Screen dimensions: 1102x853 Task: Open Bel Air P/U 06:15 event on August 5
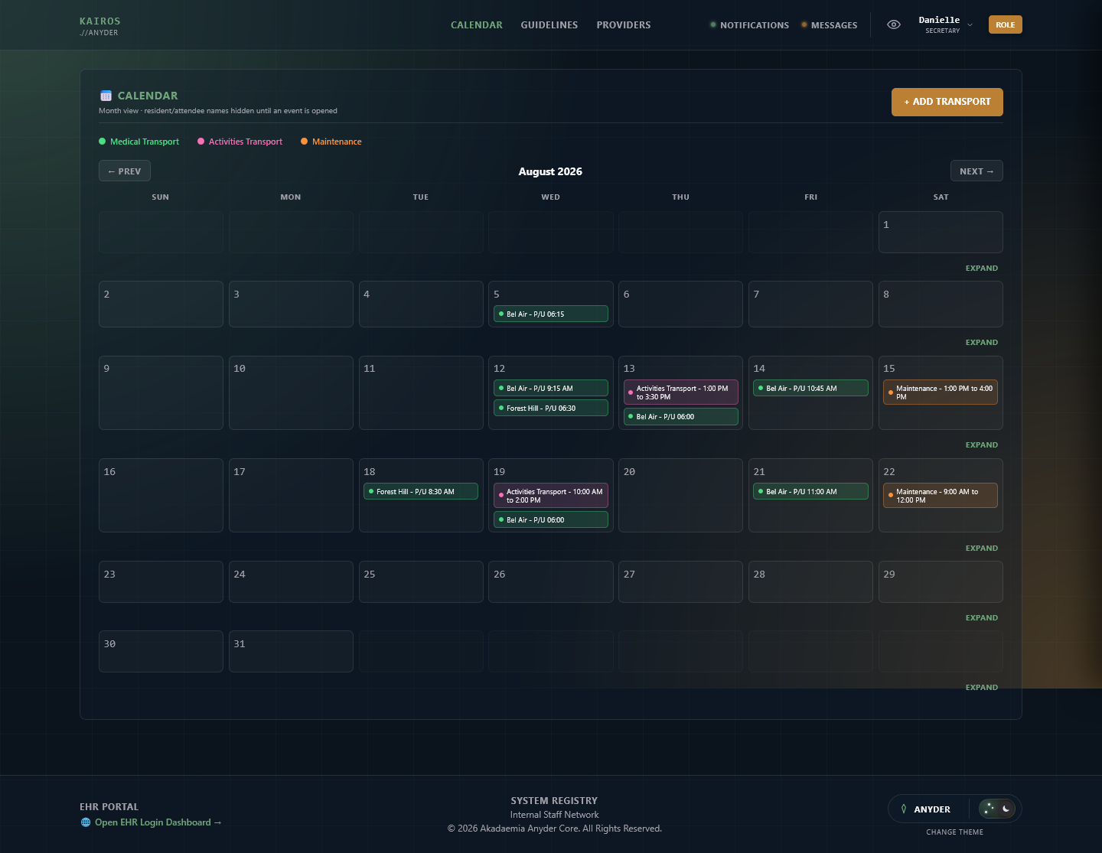tap(551, 314)
